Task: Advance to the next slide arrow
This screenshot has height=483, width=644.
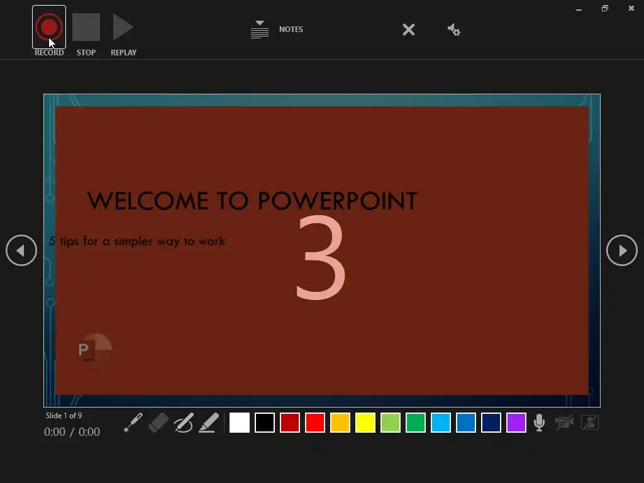Action: tap(622, 250)
